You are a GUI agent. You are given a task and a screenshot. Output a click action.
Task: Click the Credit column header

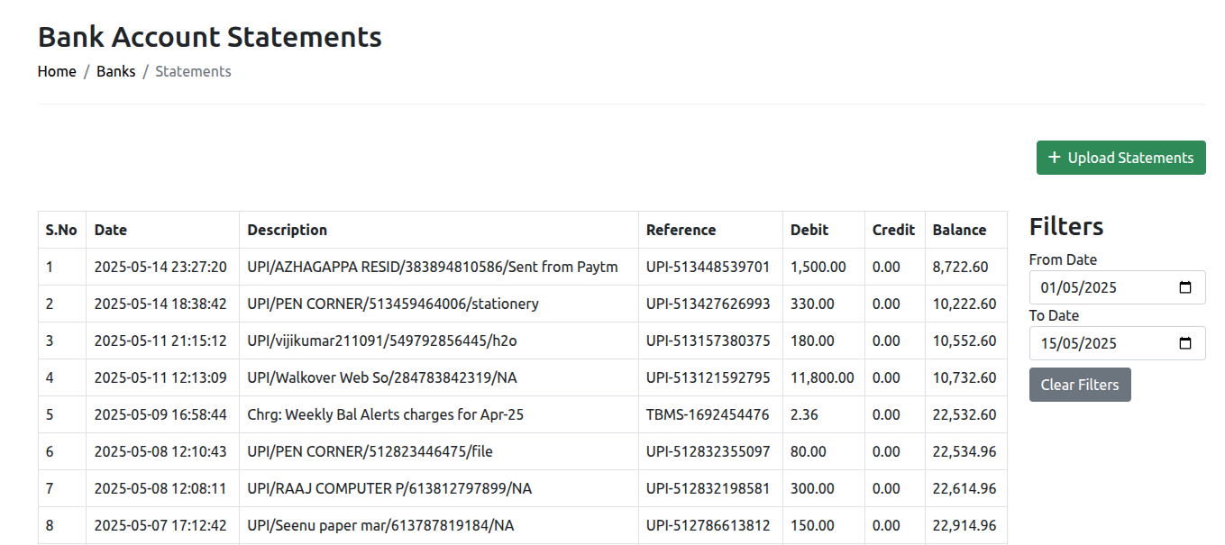point(893,230)
